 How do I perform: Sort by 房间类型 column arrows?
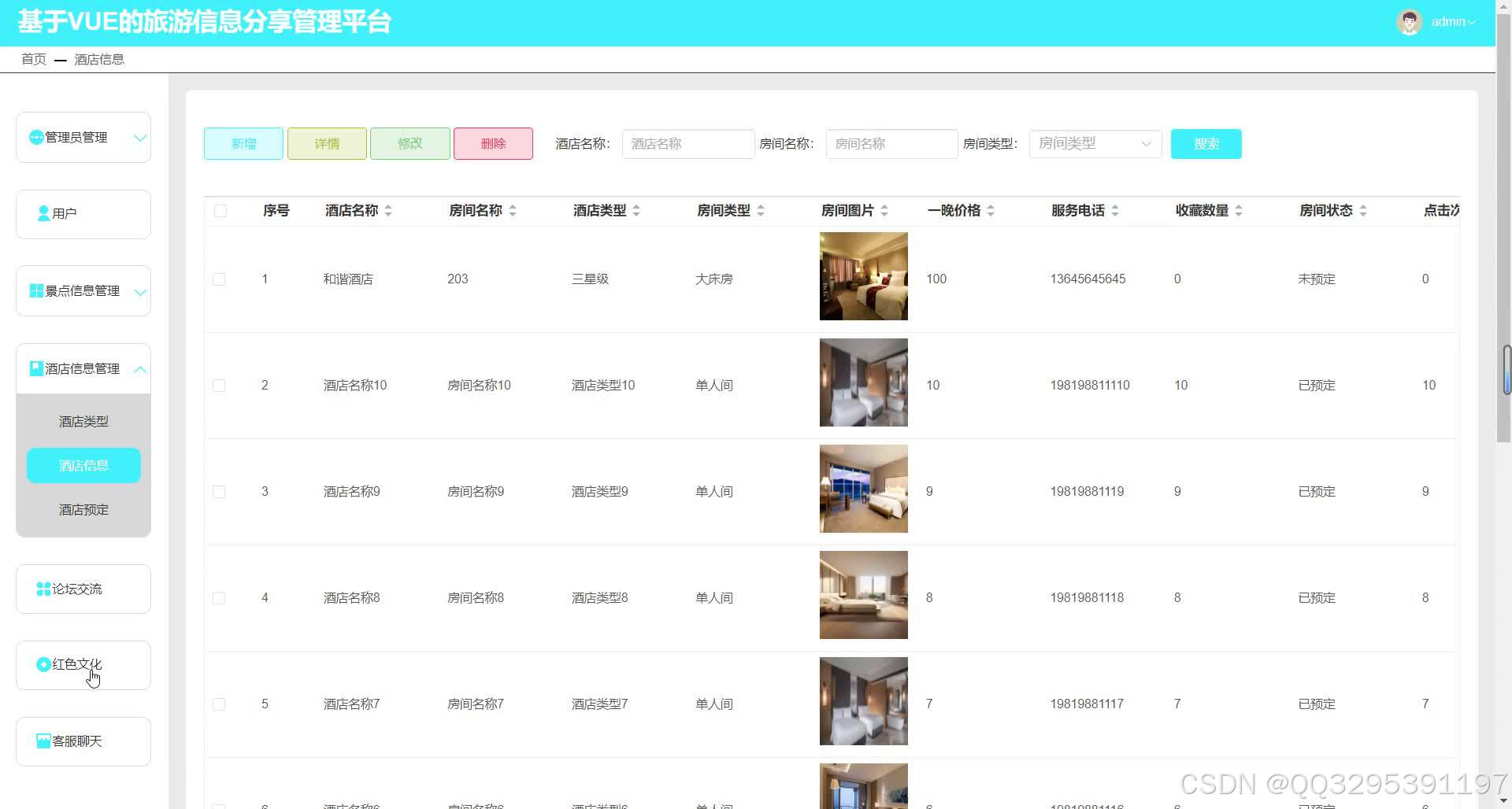tap(761, 211)
